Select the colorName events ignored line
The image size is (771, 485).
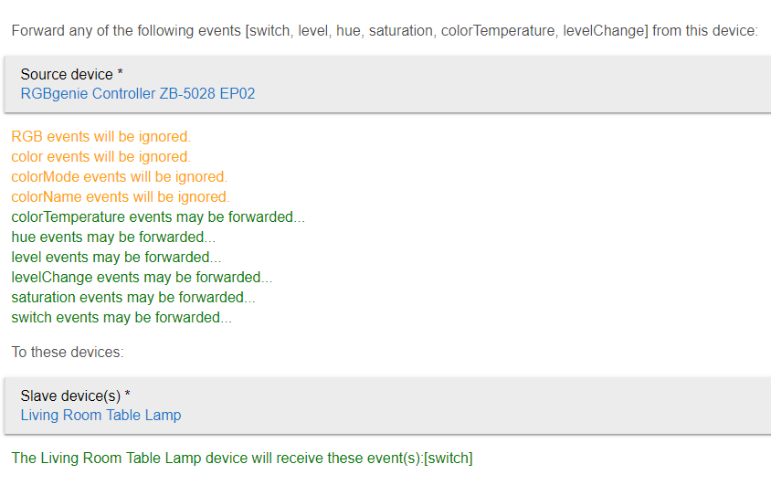tap(121, 197)
